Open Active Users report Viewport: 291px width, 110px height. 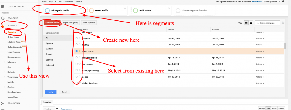tap(13, 37)
